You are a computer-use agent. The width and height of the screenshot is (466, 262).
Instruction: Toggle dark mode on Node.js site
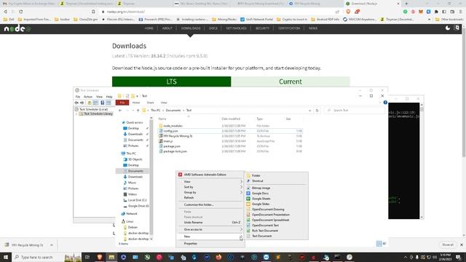pos(448,28)
